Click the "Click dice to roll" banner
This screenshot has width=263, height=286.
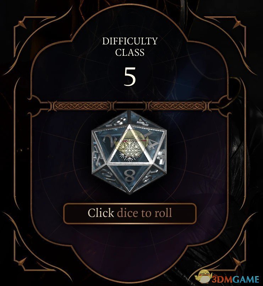coord(130,213)
